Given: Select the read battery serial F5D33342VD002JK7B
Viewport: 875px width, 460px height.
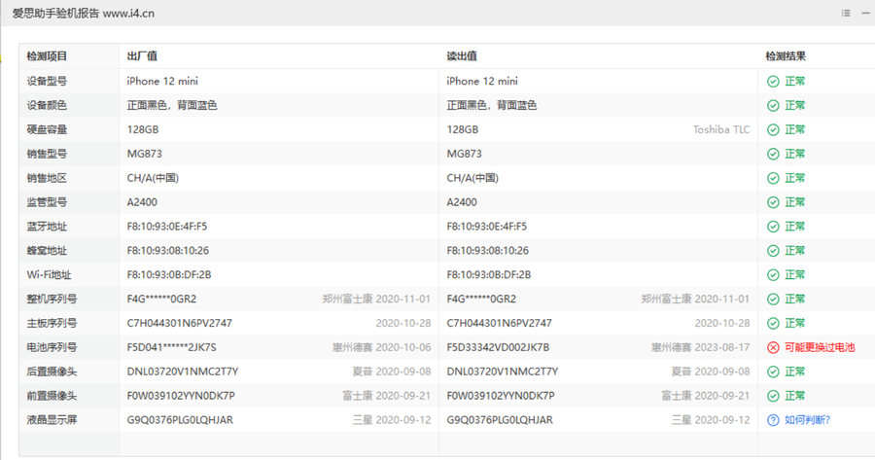Looking at the screenshot, I should click(x=498, y=347).
